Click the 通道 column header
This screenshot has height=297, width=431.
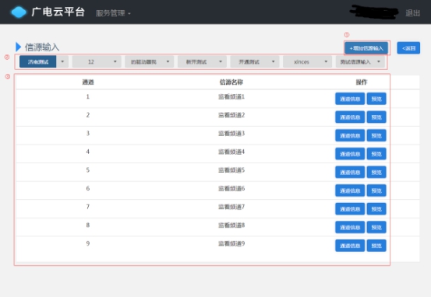pyautogui.click(x=88, y=82)
